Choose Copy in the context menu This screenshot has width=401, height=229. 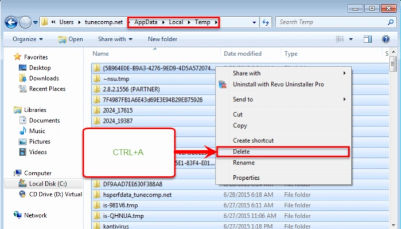point(283,125)
